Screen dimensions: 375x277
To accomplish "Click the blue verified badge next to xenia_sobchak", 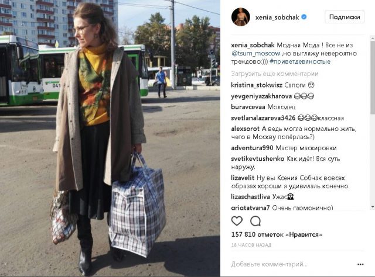I will [304, 17].
